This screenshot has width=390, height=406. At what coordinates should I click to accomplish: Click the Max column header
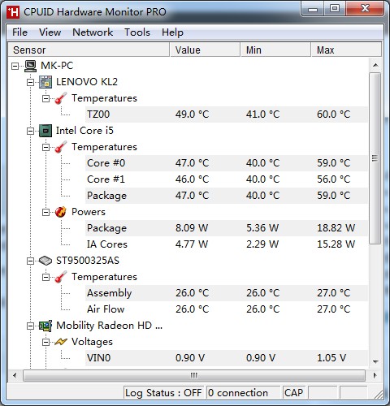click(346, 50)
